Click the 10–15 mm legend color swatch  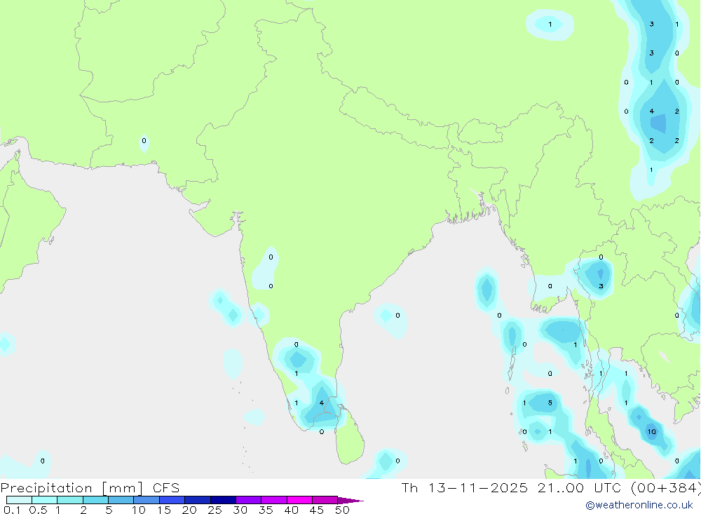pyautogui.click(x=147, y=500)
